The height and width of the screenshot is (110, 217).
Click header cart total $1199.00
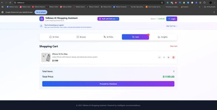[161, 19]
